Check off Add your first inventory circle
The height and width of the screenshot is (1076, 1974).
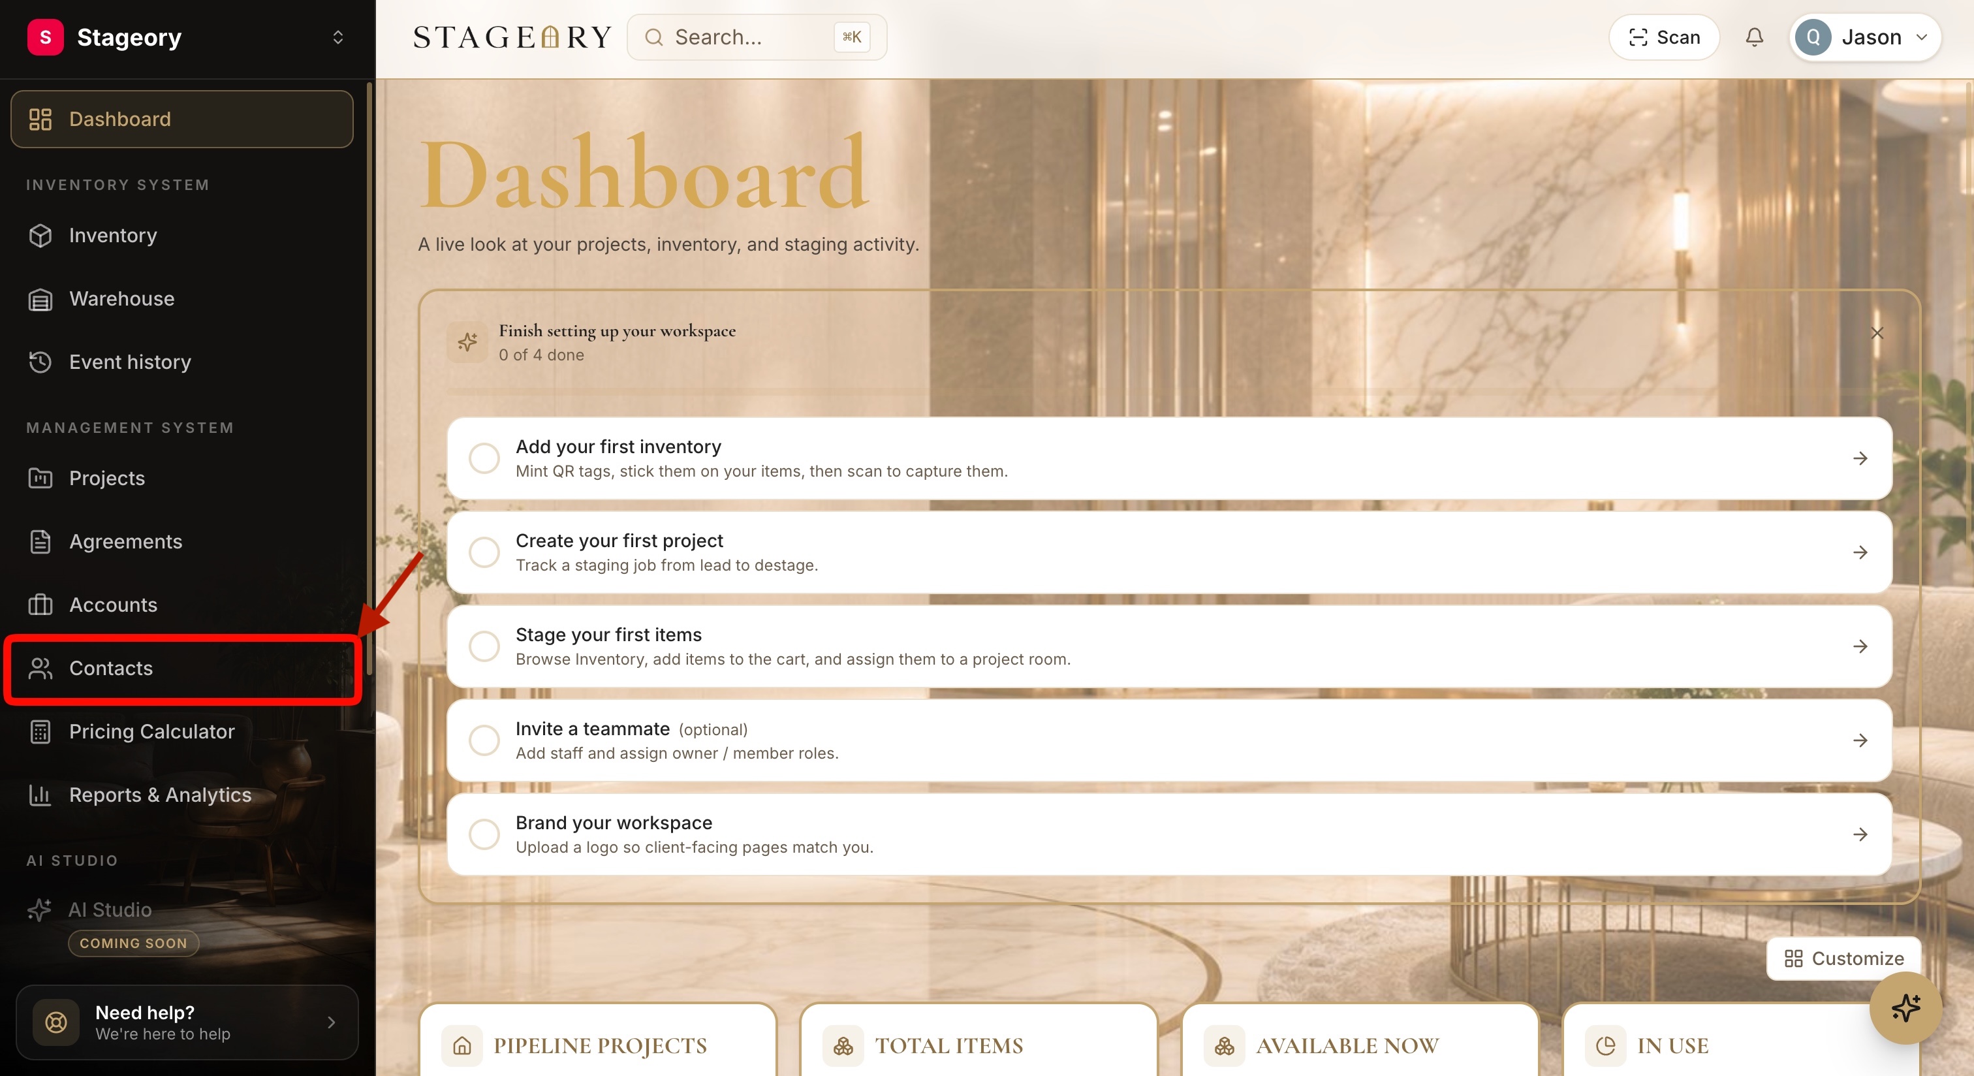pos(484,458)
